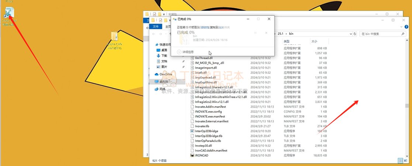The width and height of the screenshot is (412, 166).
Task: Click the IRONCAD application icon
Action: pos(192,155)
